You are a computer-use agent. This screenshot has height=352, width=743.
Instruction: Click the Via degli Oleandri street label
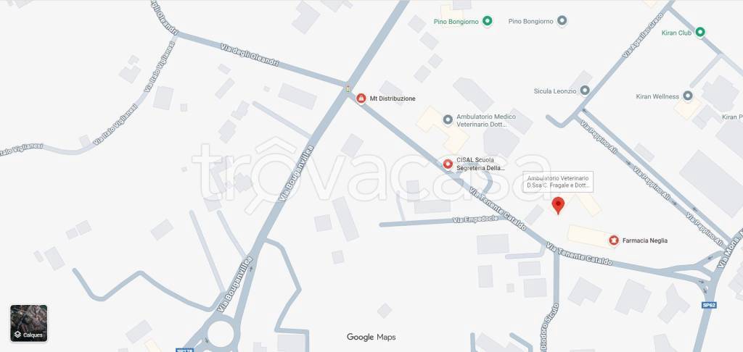point(250,55)
